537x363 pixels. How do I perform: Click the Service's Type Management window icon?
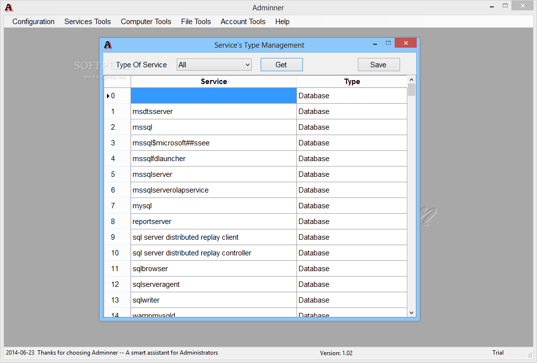coord(108,45)
